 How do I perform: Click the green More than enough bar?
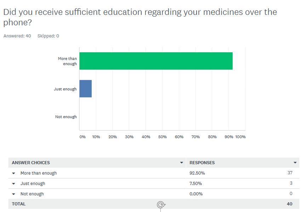point(156,61)
